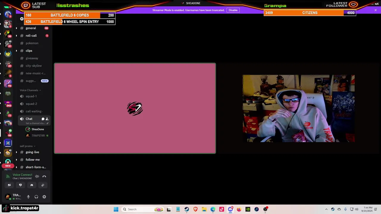
Task: Click the pink SheaDone video tile
Action: coord(135,108)
